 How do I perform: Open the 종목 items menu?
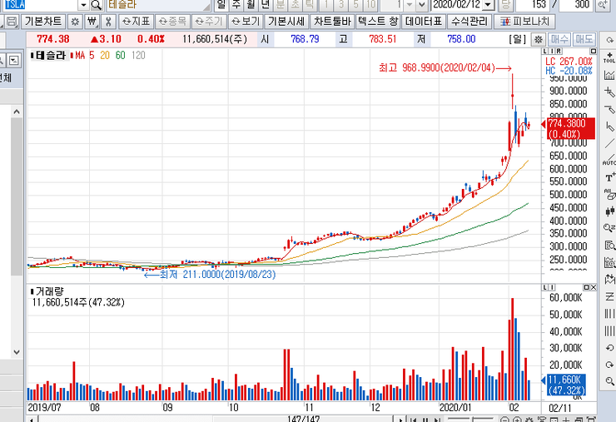pos(172,22)
